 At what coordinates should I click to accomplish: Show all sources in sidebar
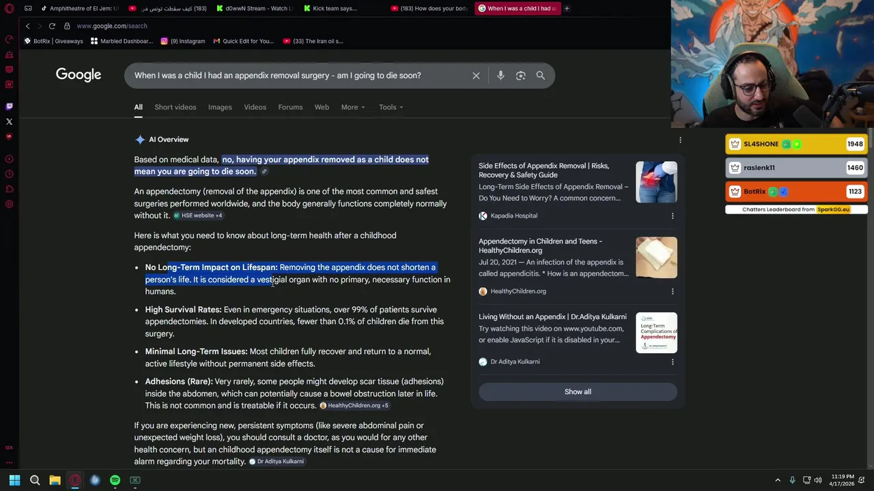click(578, 392)
